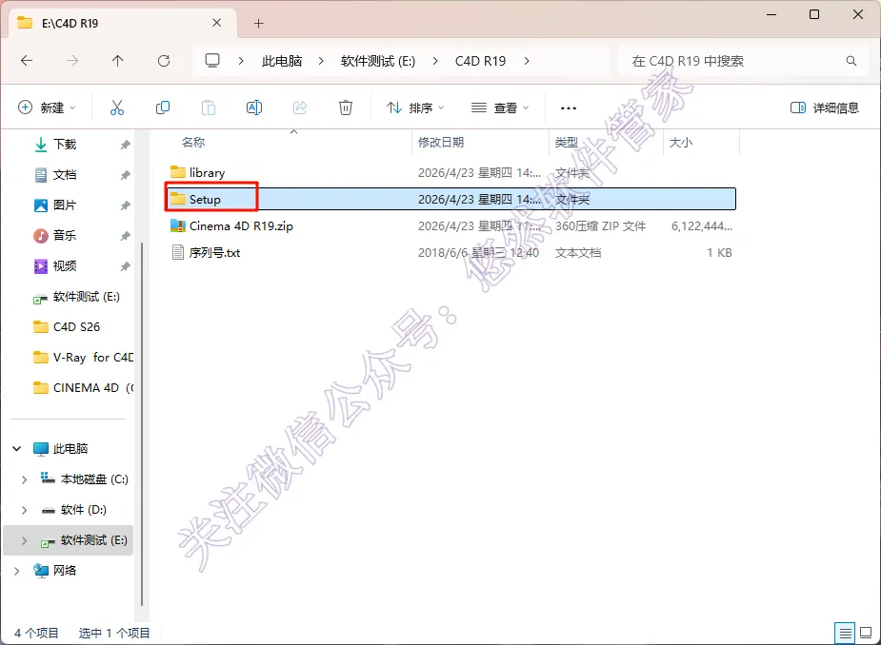The height and width of the screenshot is (645, 881).
Task: Open 文档 in the sidebar
Action: [x=65, y=175]
